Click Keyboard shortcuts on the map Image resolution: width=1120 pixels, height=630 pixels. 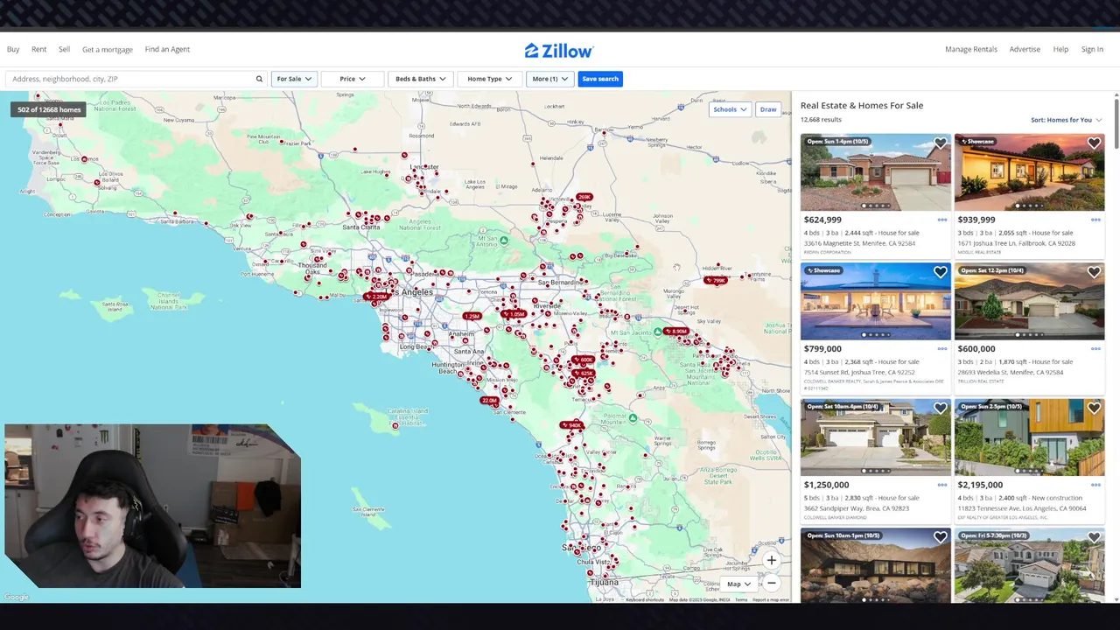[x=645, y=599]
